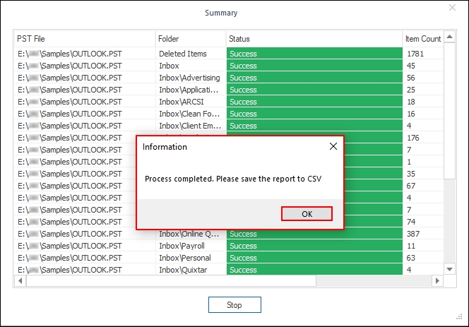Select the Inbox\Advertising folder cell
This screenshot has width=469, height=327.
(191, 78)
